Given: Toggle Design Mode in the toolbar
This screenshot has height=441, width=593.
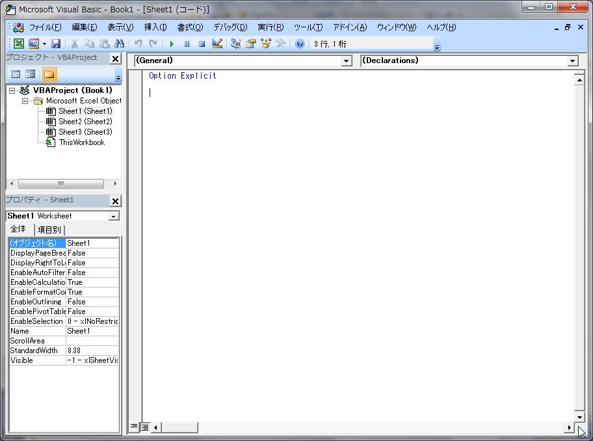Looking at the screenshot, I should click(217, 44).
